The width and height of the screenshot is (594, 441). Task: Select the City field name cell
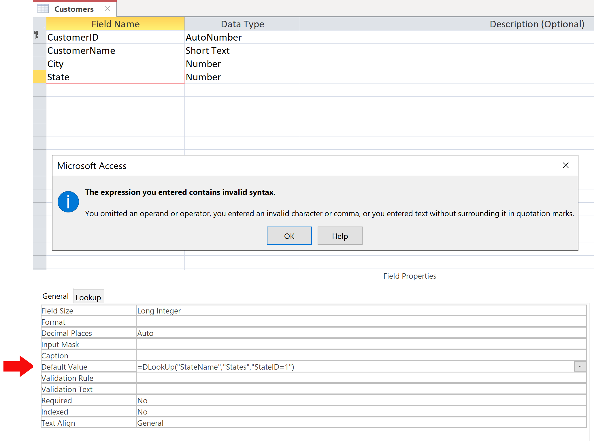coord(115,64)
